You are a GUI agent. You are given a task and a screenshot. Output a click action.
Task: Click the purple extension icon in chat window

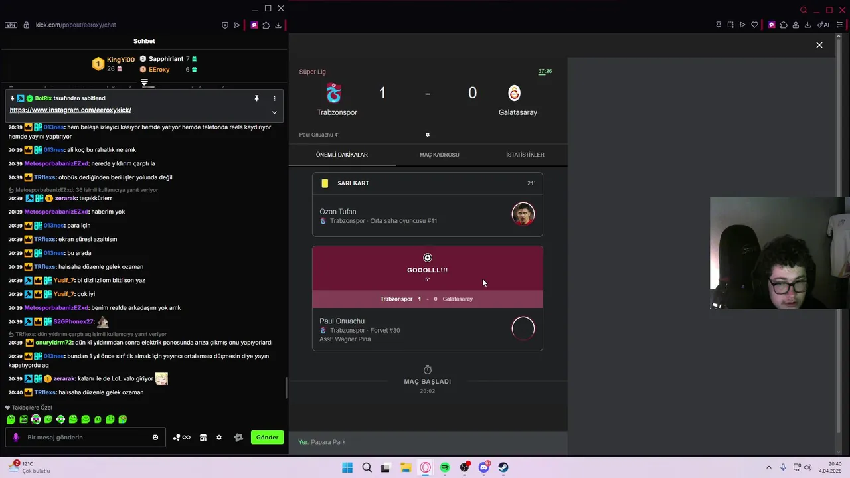tap(254, 25)
